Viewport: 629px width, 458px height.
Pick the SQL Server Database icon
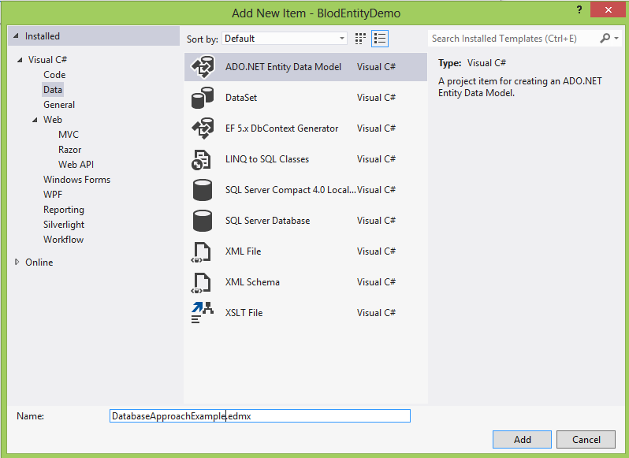click(202, 221)
